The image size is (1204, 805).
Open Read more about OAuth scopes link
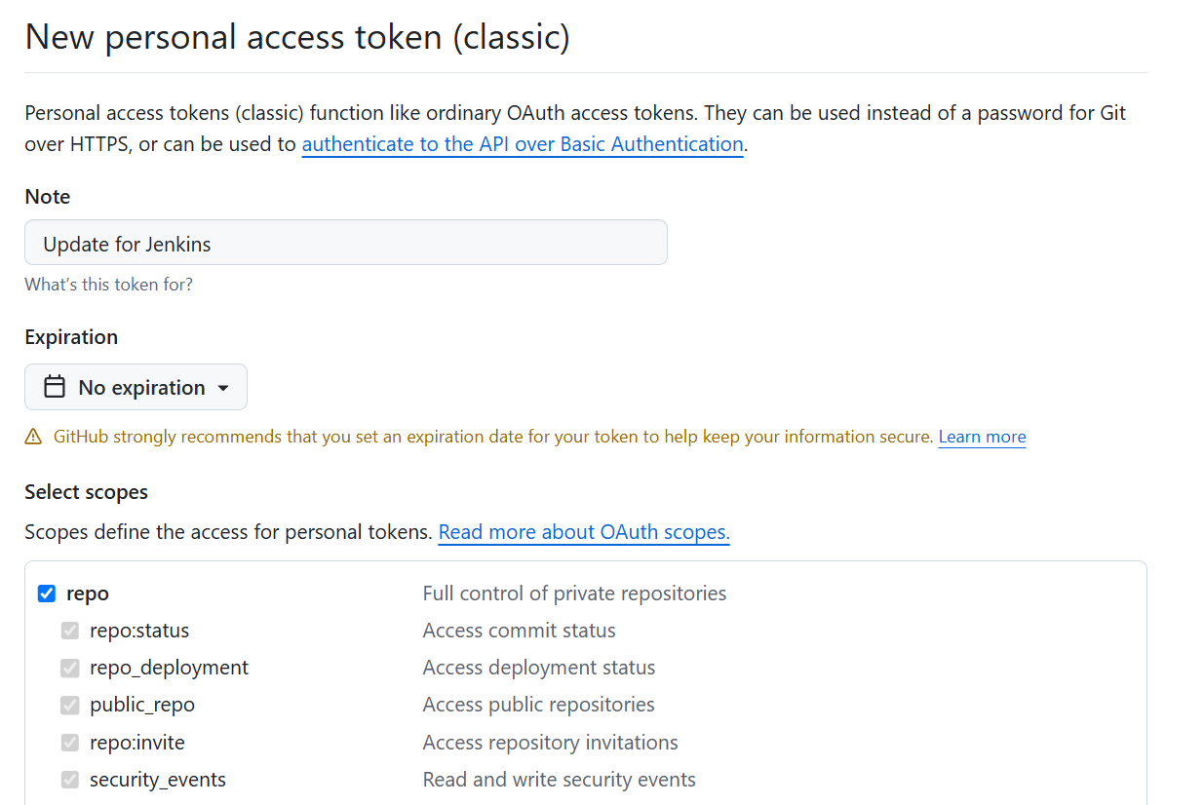click(584, 532)
